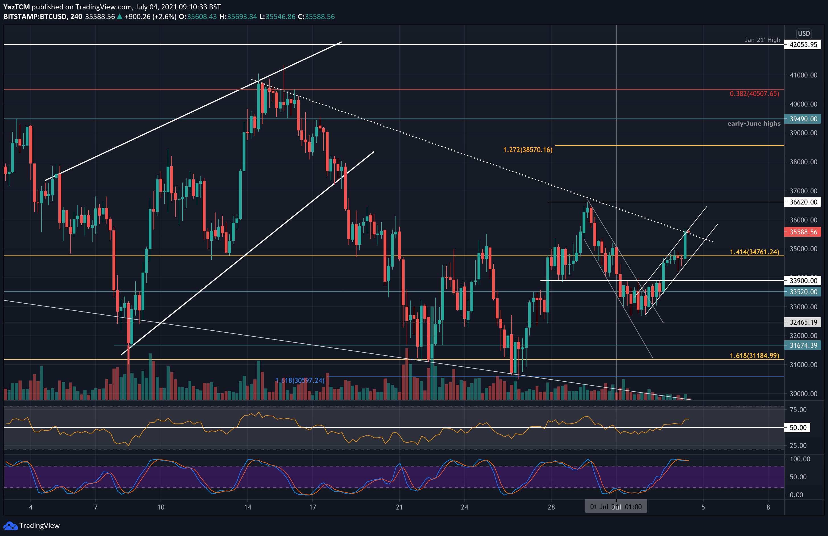
Task: Click the 42055.95 price label
Action: (803, 44)
